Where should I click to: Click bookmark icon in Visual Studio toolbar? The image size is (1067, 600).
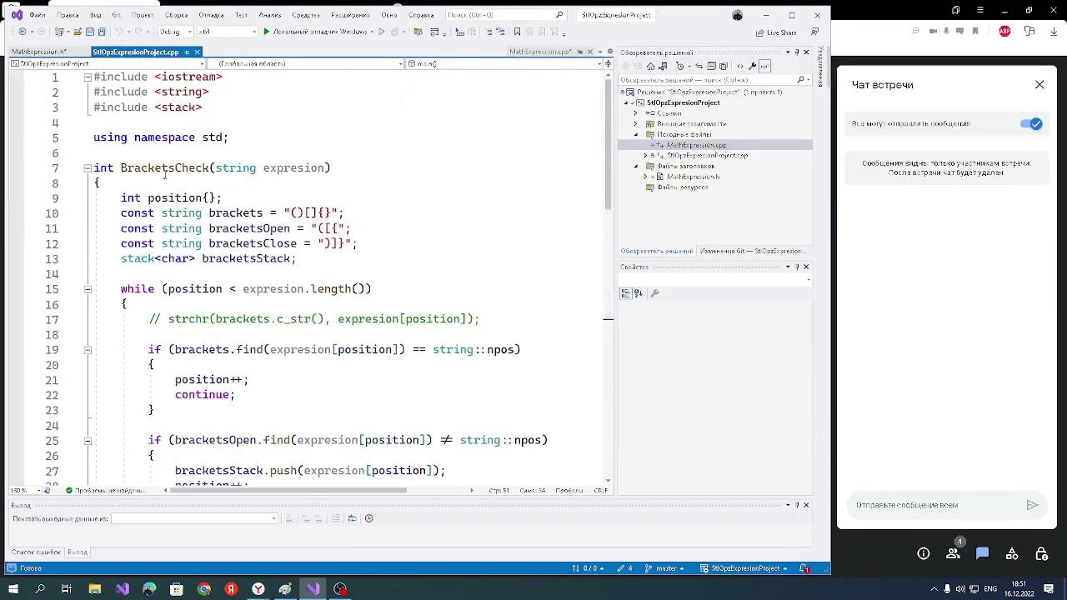coord(517,32)
